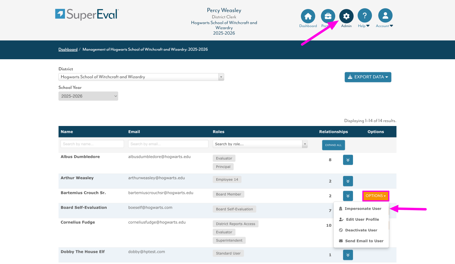Open the Dashboard home icon
Screen dimensions: 455x264
click(x=308, y=16)
